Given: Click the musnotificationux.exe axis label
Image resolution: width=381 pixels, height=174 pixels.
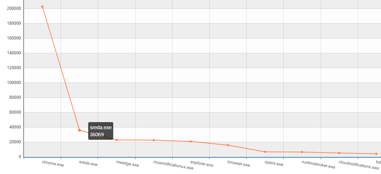Looking at the screenshot, I should click(x=173, y=165).
